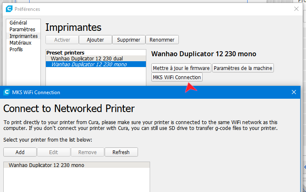Select Wanhao Duplicator 12 230 mono in network list
306x192 pixels.
tap(77, 165)
